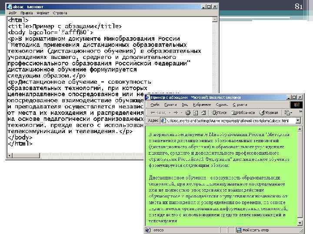The width and height of the screenshot is (313, 234).
Task: Open History (Журнал) toolbar button
Action: coord(269,113)
